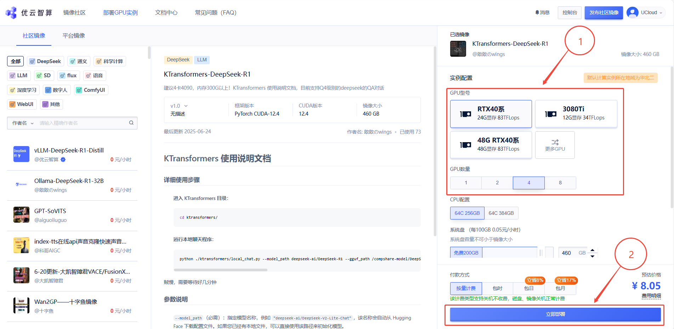Filter by the 数字人 tag
This screenshot has width=674, height=329.
coord(57,90)
